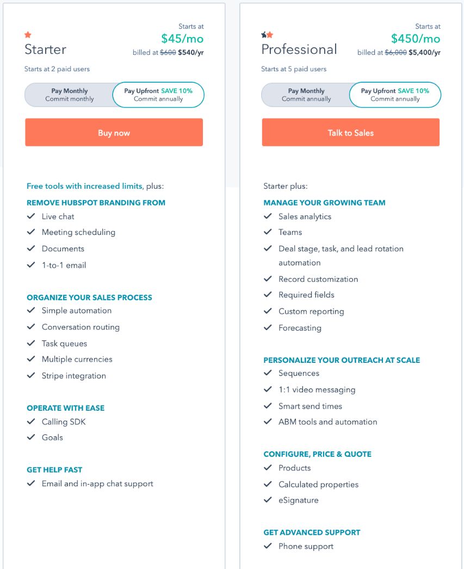Click the Email and in-app chat support item
464x569 pixels.
[97, 484]
